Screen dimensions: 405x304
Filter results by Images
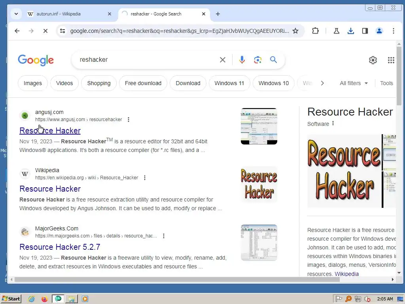32,83
